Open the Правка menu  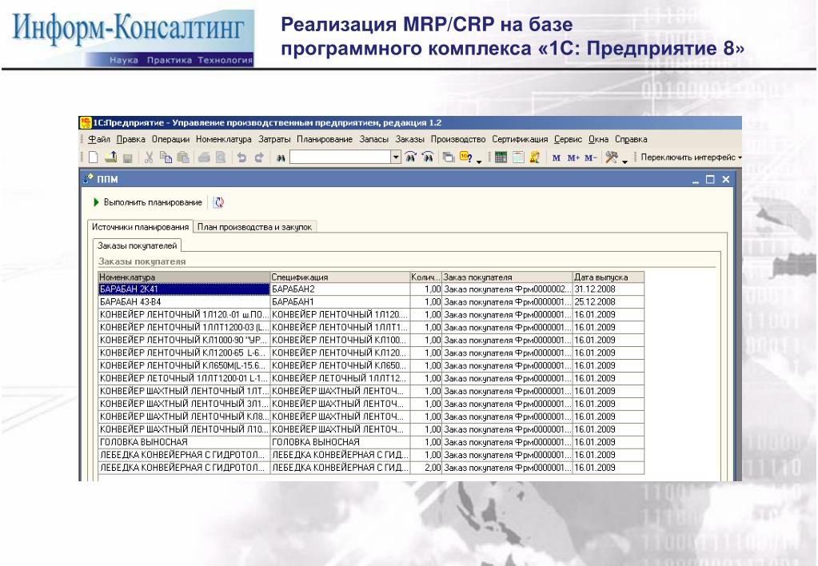pos(131,139)
